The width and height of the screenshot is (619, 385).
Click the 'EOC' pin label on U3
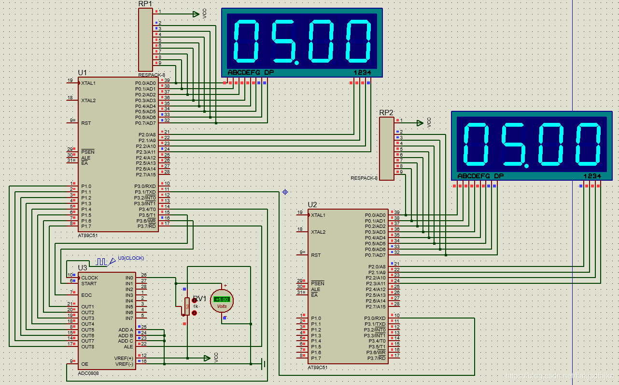[86, 295]
